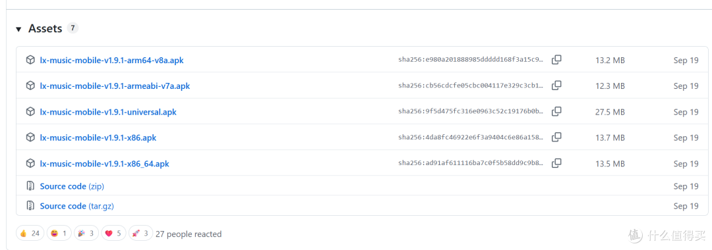
Task: Copy sha256 of the universal apk
Action: point(556,111)
